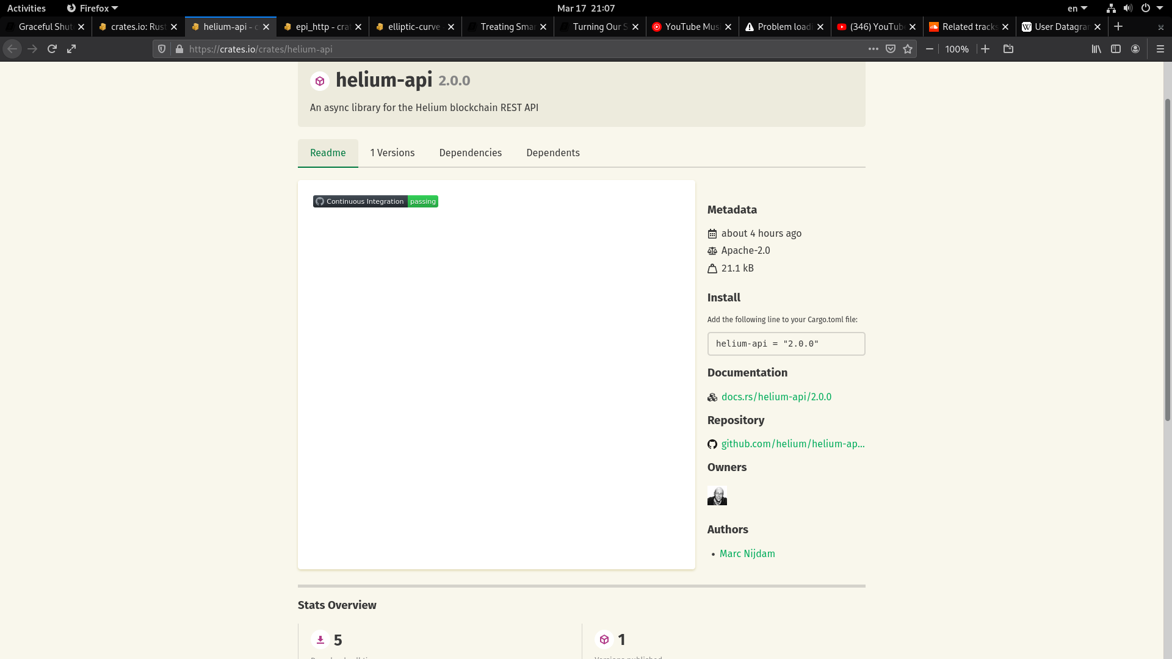Switch to the Readme tab

pyautogui.click(x=328, y=153)
